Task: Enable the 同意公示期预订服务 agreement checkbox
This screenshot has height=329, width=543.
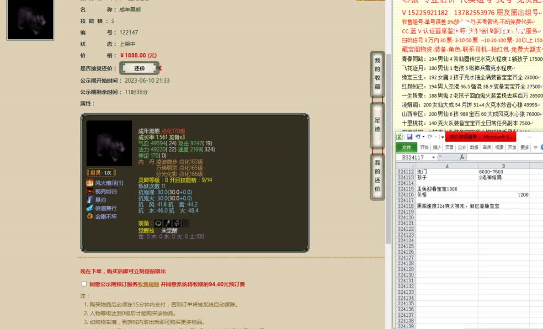Action: [84, 283]
